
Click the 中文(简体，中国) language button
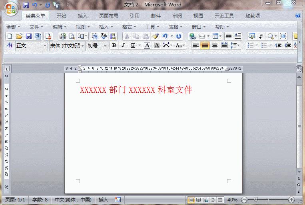[73, 199]
